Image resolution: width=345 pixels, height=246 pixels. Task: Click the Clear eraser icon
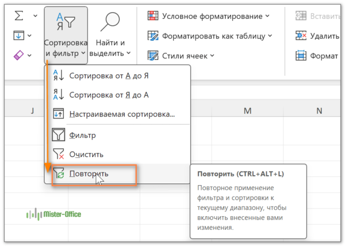pos(18,56)
